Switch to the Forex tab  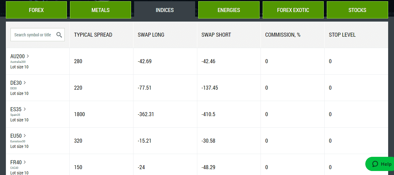(x=36, y=10)
